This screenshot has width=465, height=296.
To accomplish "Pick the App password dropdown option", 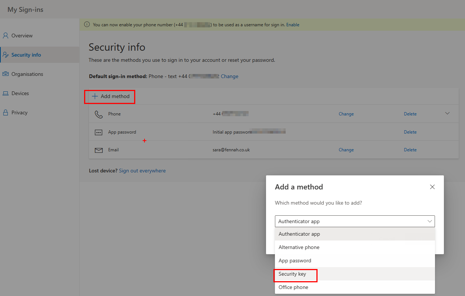I will [x=295, y=260].
